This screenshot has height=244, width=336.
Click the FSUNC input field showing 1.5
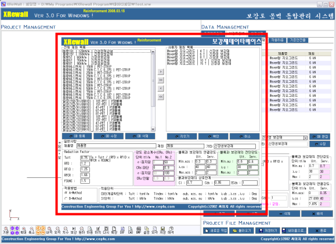tap(85, 181)
